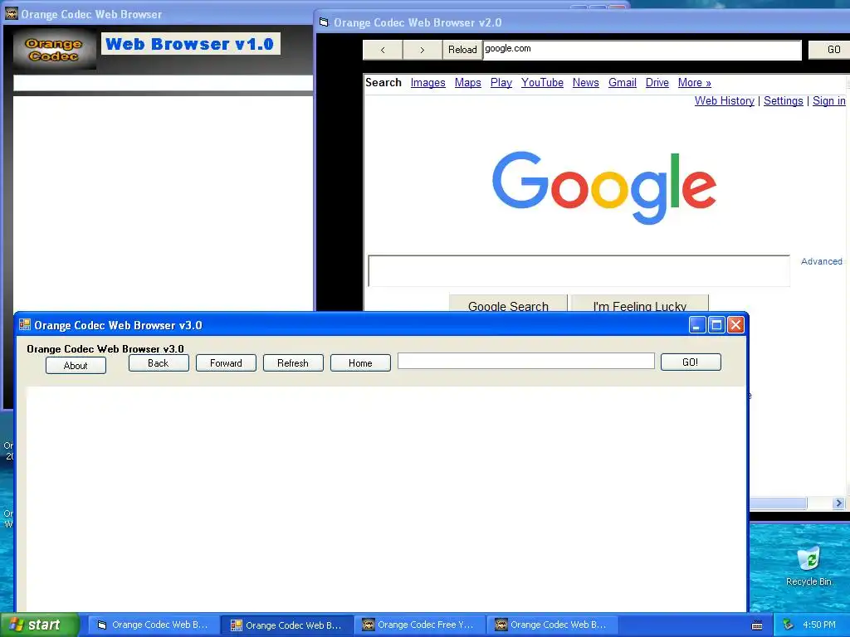
Task: Switch to Orange Codec Free Y... taskbar item
Action: tap(419, 625)
